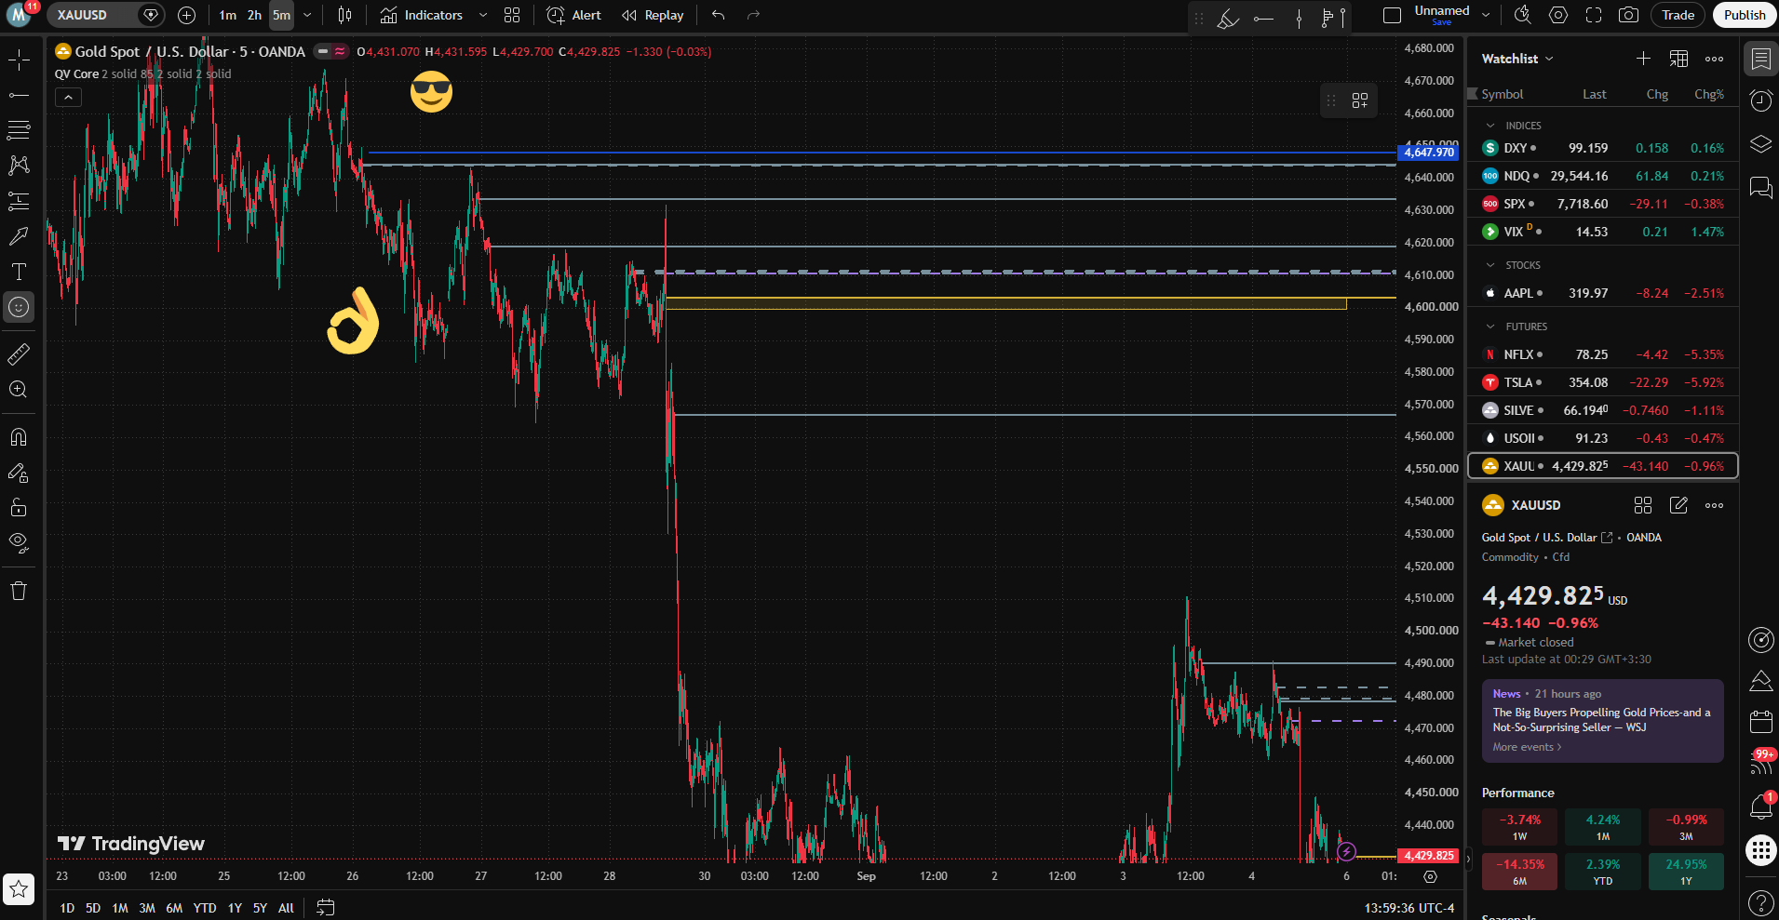The height and width of the screenshot is (920, 1779).
Task: Open the Trade panel button
Action: pyautogui.click(x=1678, y=15)
